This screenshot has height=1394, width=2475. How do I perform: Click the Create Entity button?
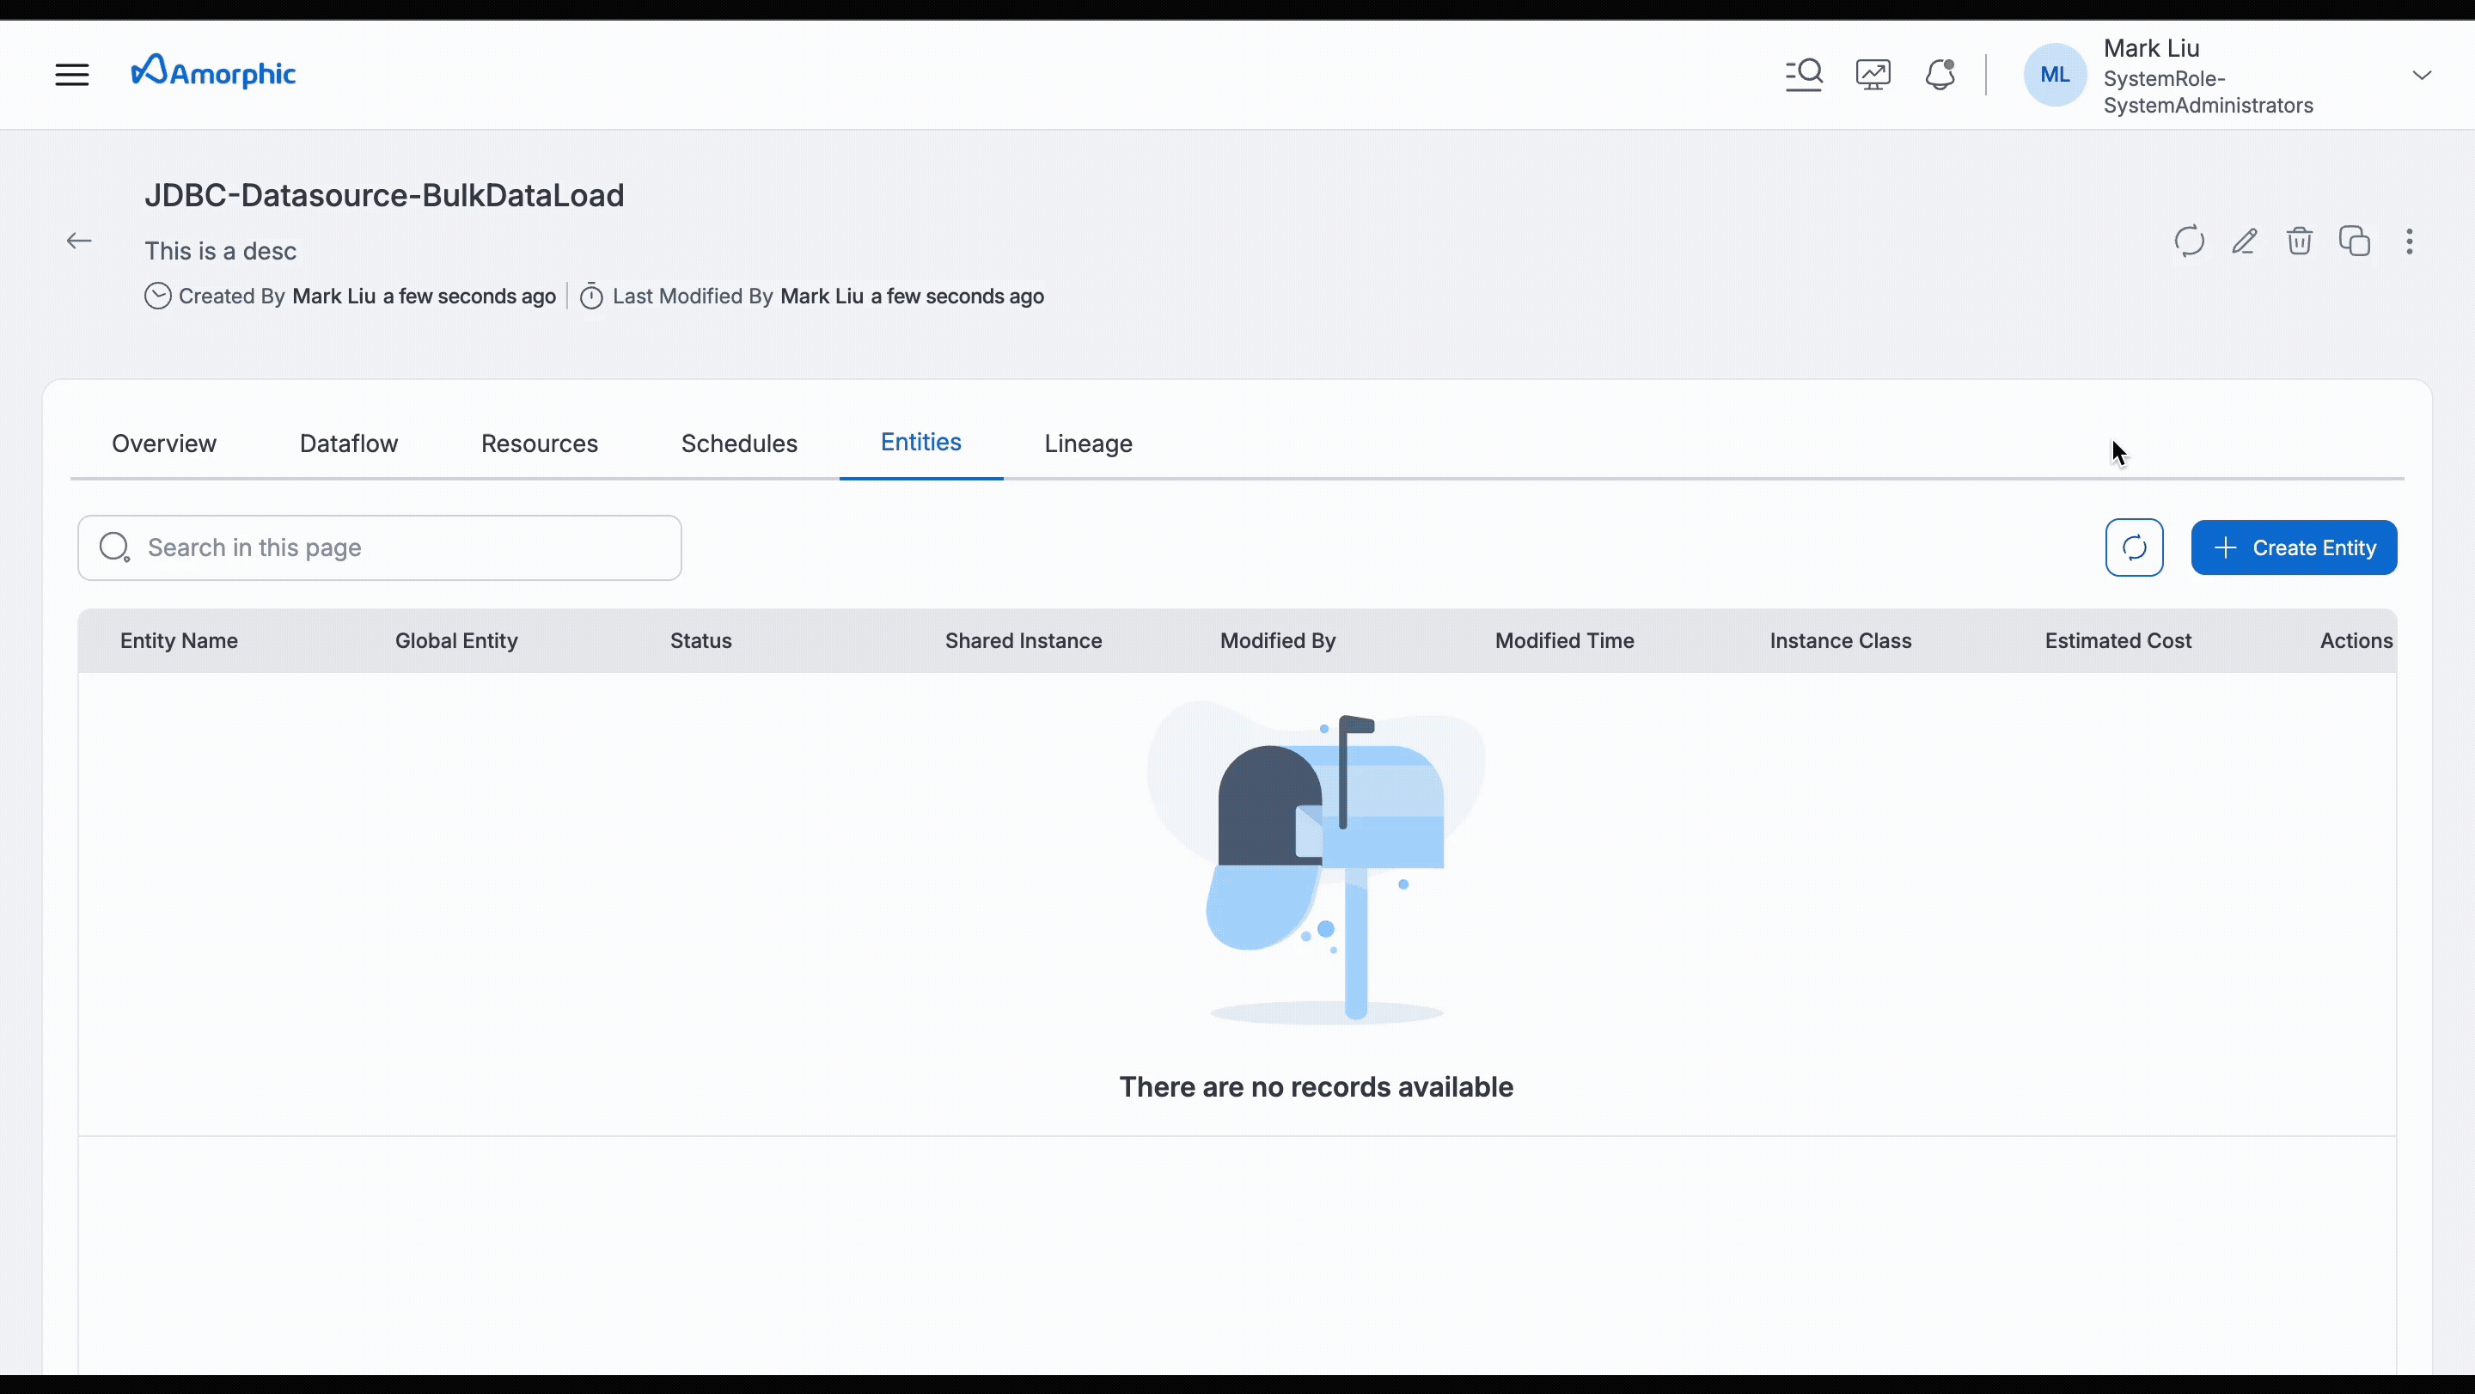point(2294,547)
